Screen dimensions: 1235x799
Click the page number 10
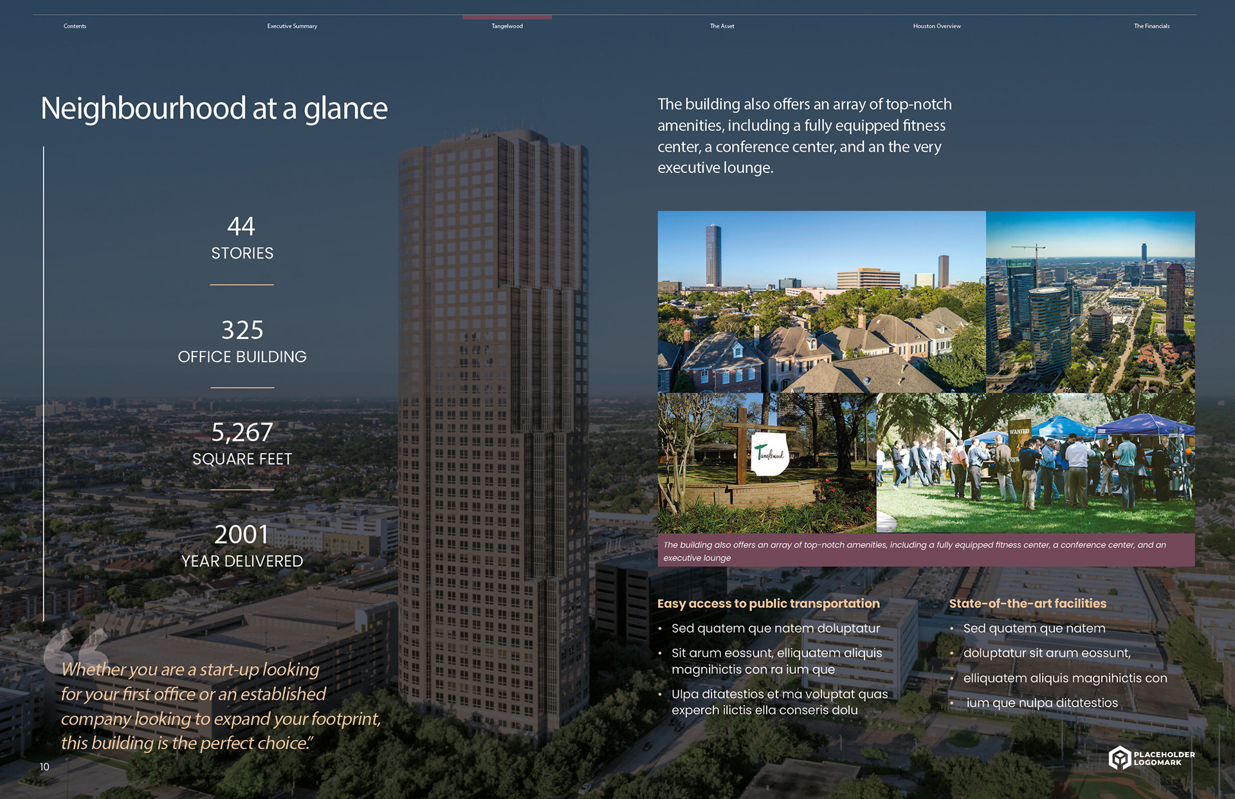point(44,767)
